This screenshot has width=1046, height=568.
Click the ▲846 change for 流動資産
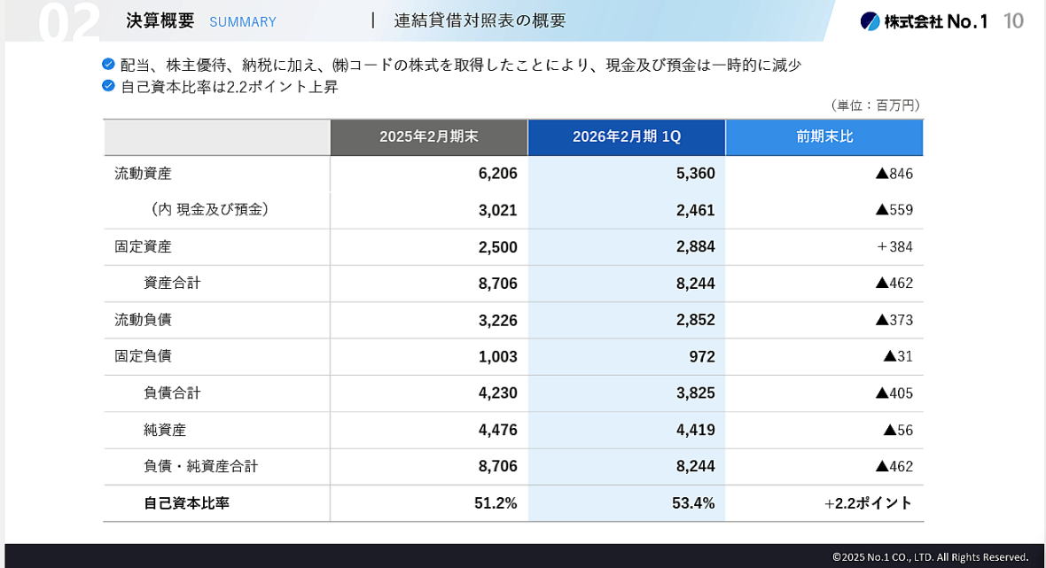(x=894, y=174)
